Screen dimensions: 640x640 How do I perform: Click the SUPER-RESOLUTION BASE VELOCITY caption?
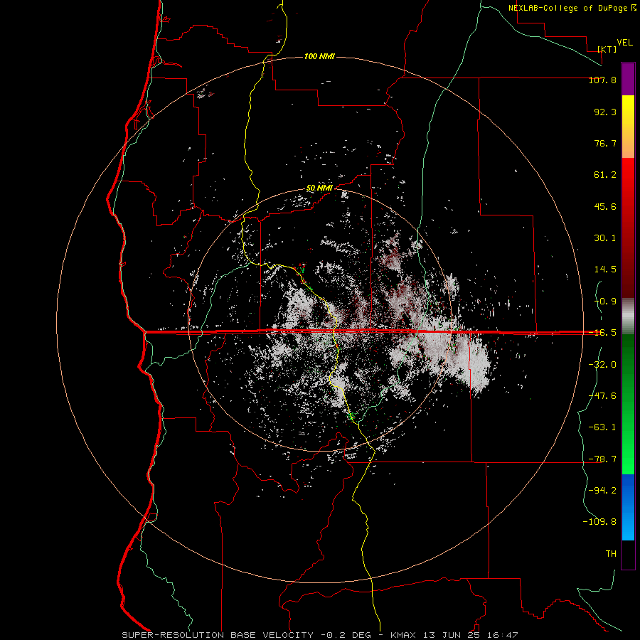[x=218, y=635]
